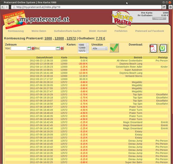
Task: Click date 2012-06-23 12:36:33
Action: click(x=41, y=61)
